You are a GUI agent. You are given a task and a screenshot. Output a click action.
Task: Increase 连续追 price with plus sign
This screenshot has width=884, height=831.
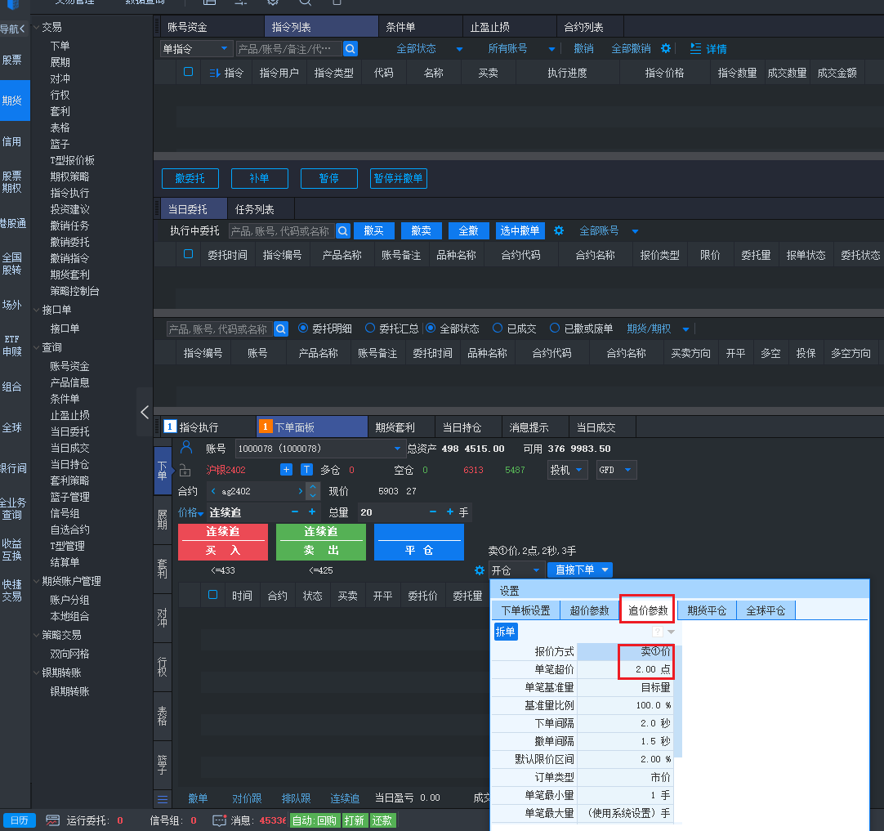(312, 512)
